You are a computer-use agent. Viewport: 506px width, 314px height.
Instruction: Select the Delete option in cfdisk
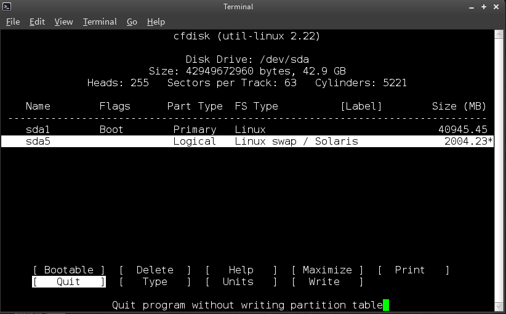pos(155,270)
